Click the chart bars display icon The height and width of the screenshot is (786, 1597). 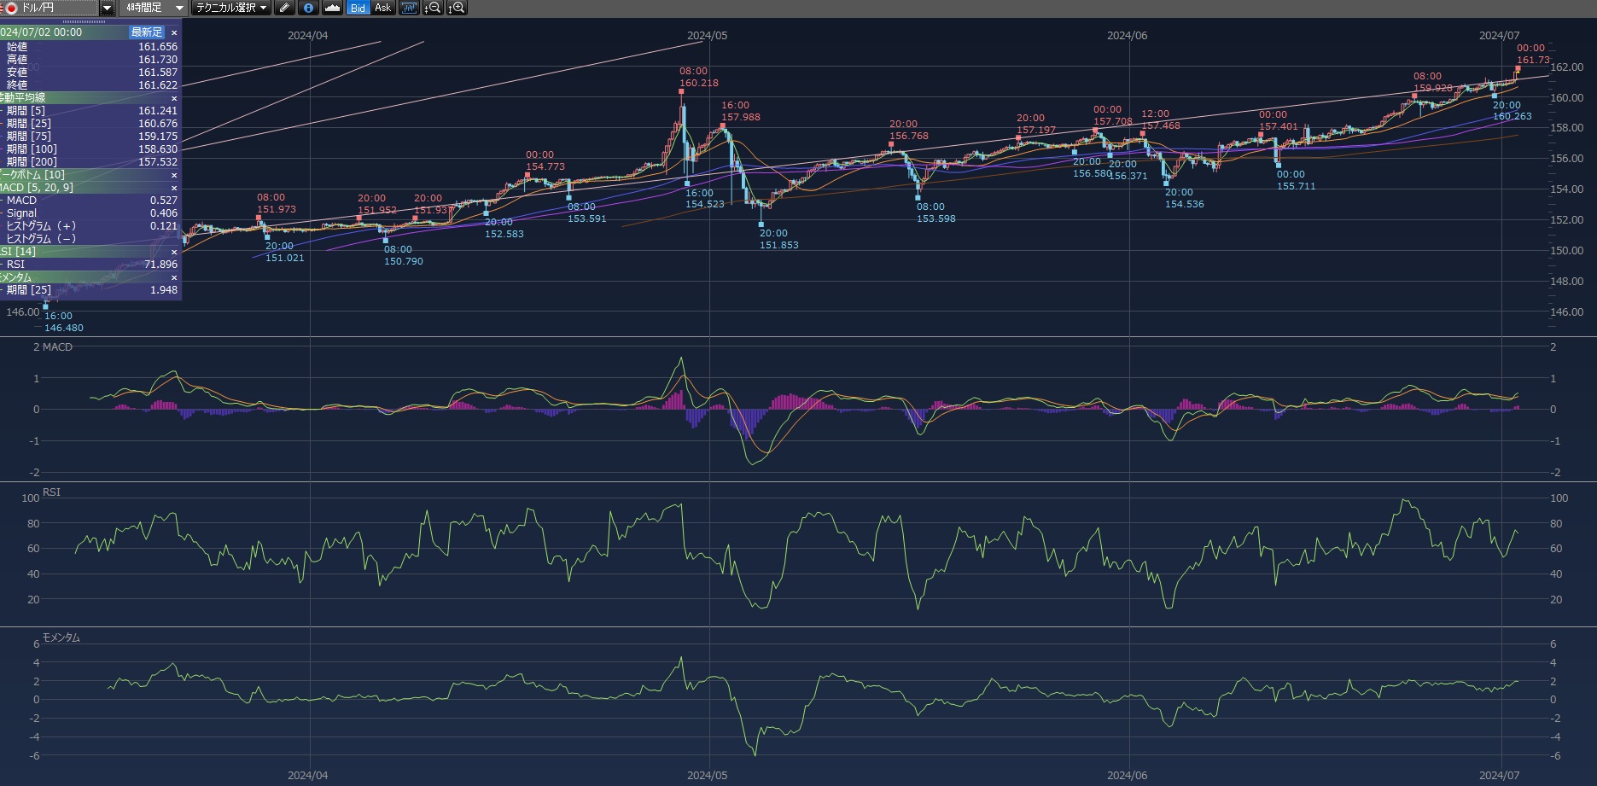pos(409,8)
